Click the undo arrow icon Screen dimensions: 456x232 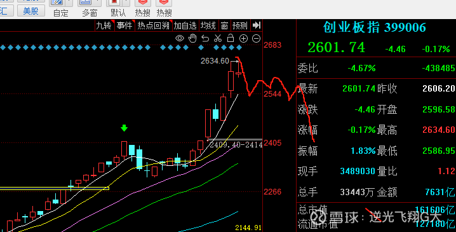(205, 38)
